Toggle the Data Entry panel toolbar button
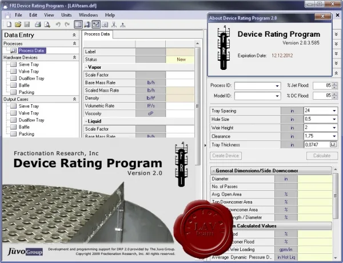This screenshot has height=263, width=343. pos(78,24)
